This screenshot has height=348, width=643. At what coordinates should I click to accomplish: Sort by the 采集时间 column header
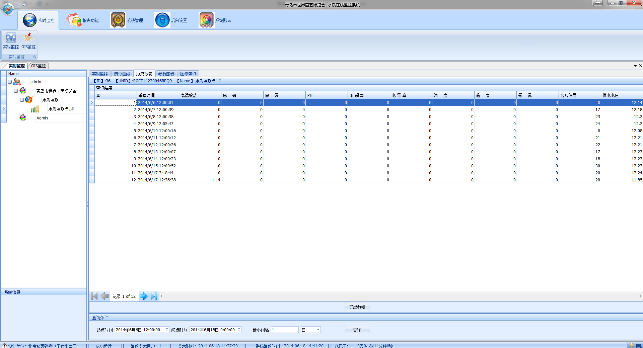[x=157, y=95]
